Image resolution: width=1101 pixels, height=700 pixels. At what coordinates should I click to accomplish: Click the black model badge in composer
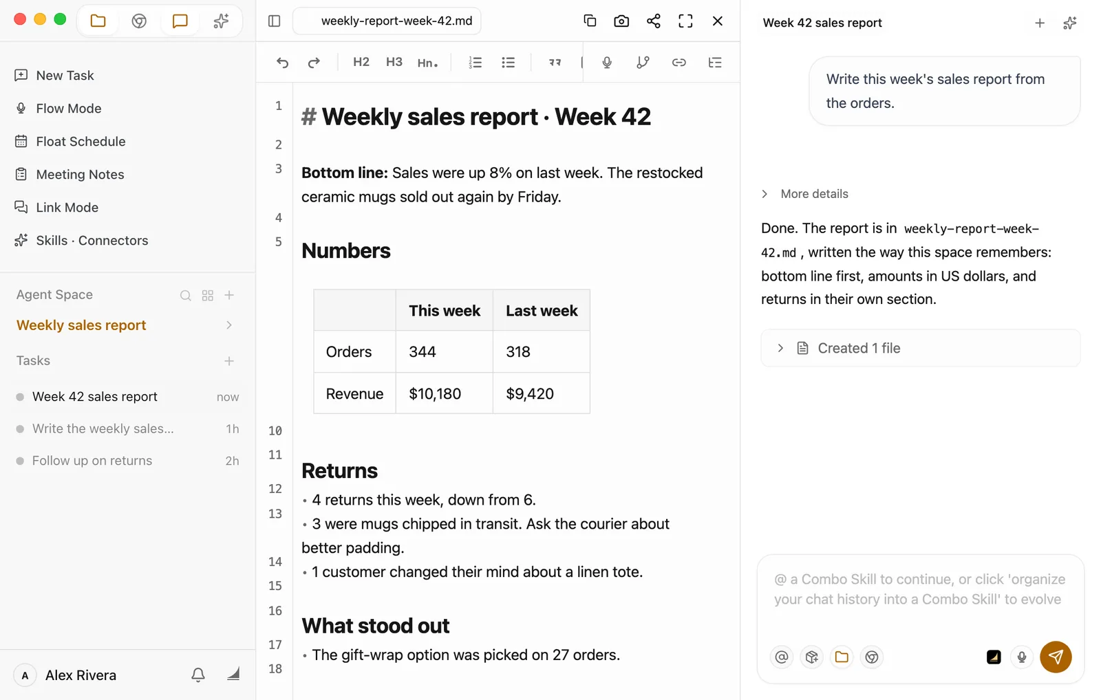pyautogui.click(x=994, y=657)
